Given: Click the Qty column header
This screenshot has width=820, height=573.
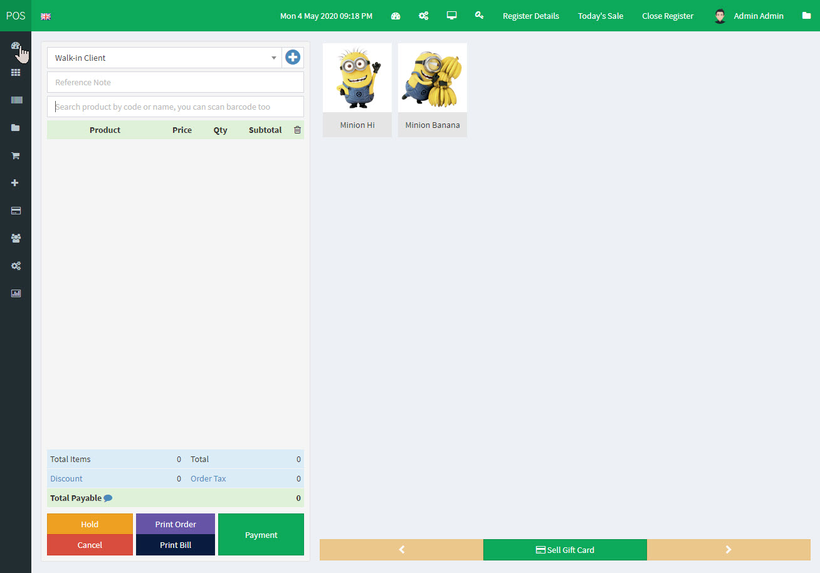Looking at the screenshot, I should (220, 130).
